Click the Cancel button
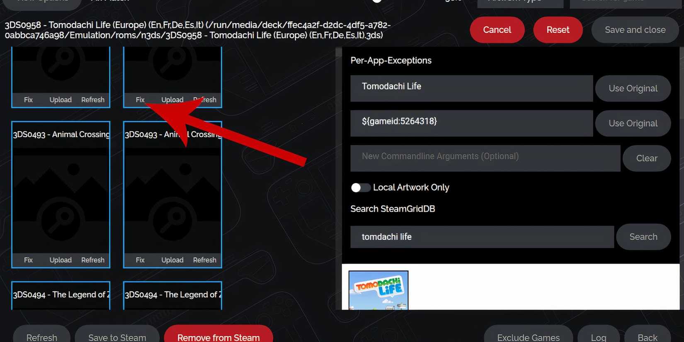 tap(497, 30)
